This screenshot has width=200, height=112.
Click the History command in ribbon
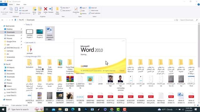point(83,13)
